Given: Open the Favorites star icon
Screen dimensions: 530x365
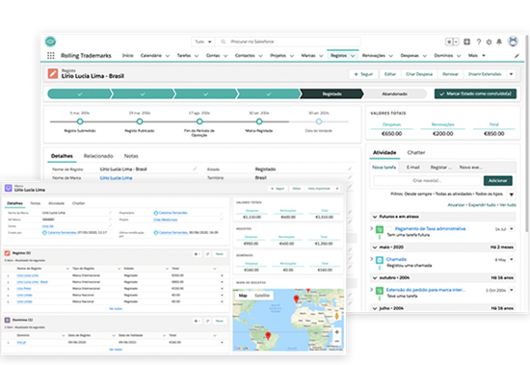Looking at the screenshot, I should tap(449, 42).
